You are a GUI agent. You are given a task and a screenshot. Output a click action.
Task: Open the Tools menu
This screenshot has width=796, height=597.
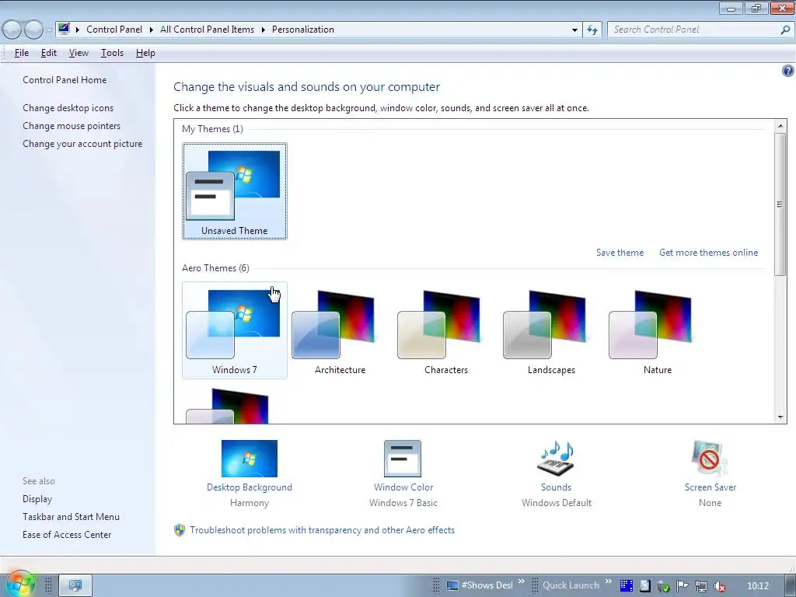[x=112, y=53]
